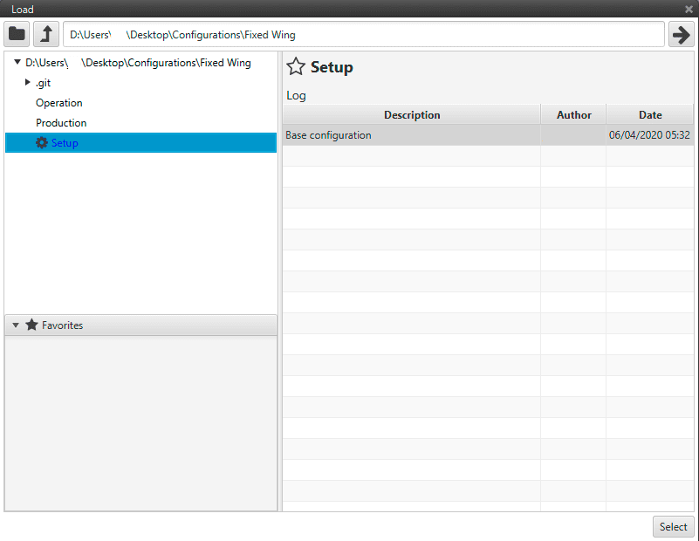Mark Setup as favorite with star

(x=296, y=67)
